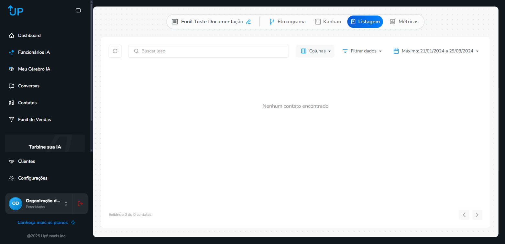
Task: Switch to the Fluxograma tab
Action: pos(288,22)
